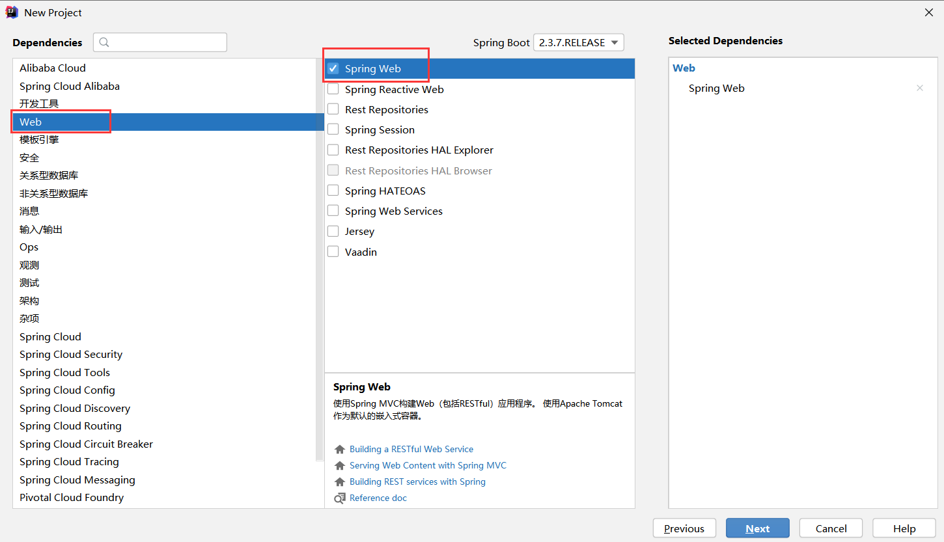Select the 输入/输出 category

(164, 229)
